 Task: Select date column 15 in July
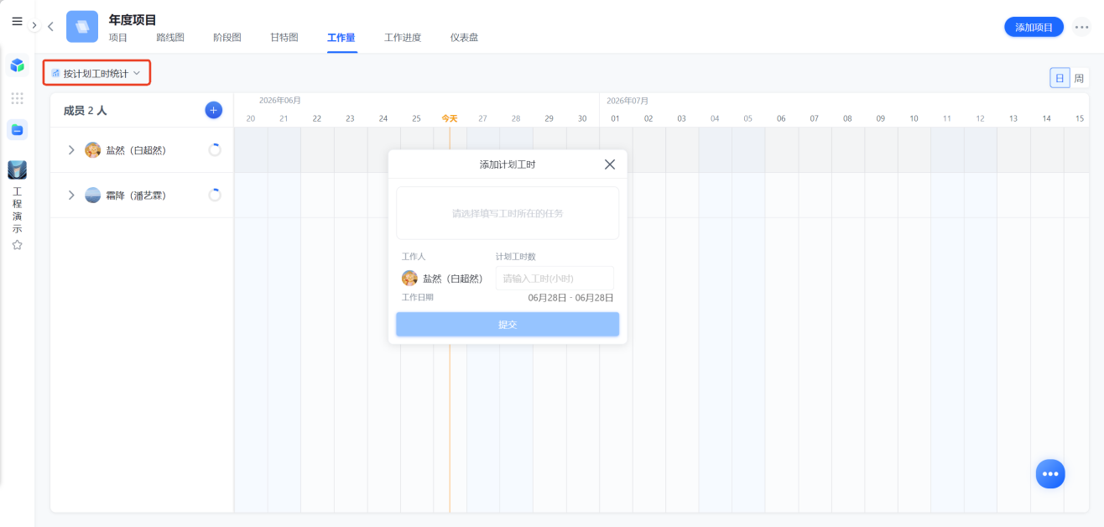pyautogui.click(x=1080, y=118)
